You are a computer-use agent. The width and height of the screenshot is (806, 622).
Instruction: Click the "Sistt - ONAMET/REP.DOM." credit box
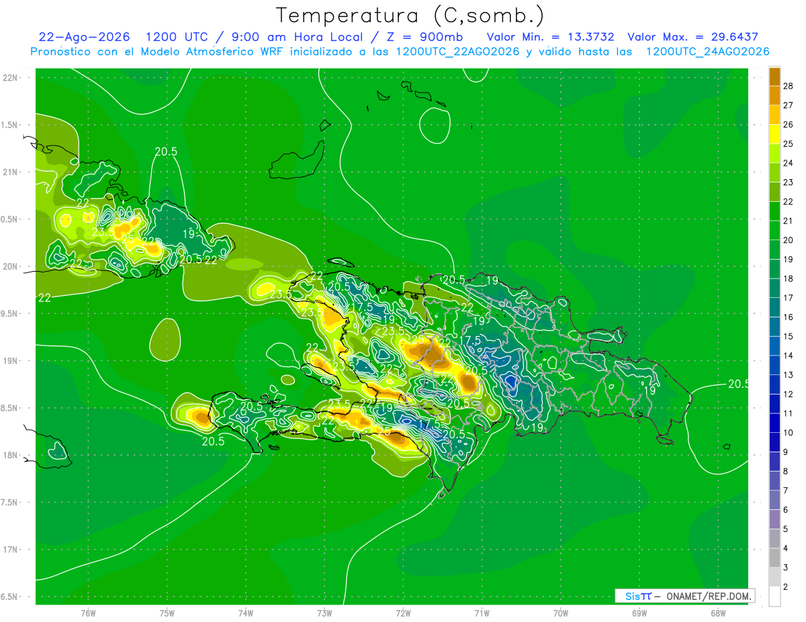point(684,596)
